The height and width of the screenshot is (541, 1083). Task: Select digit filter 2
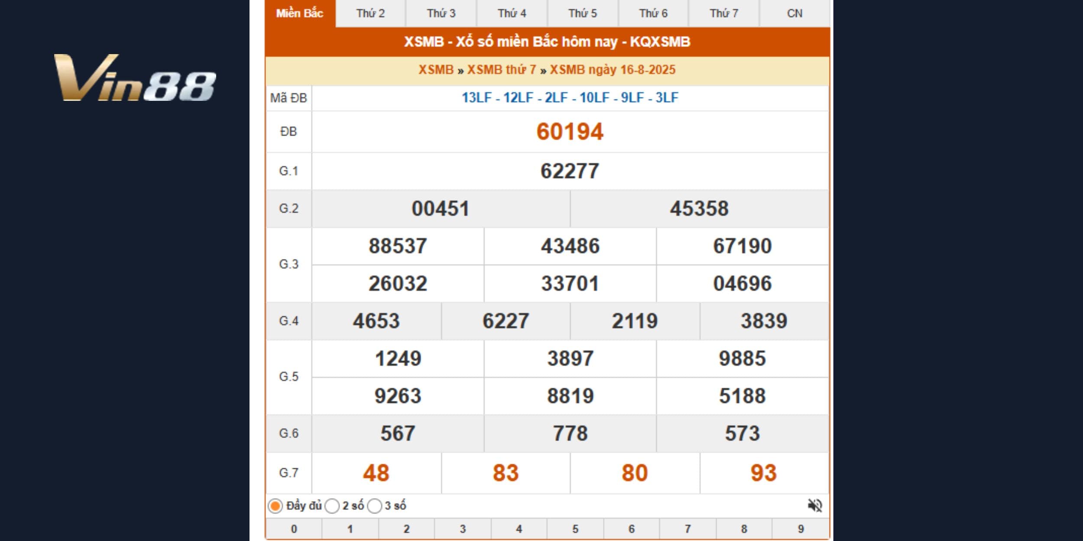coord(406,529)
